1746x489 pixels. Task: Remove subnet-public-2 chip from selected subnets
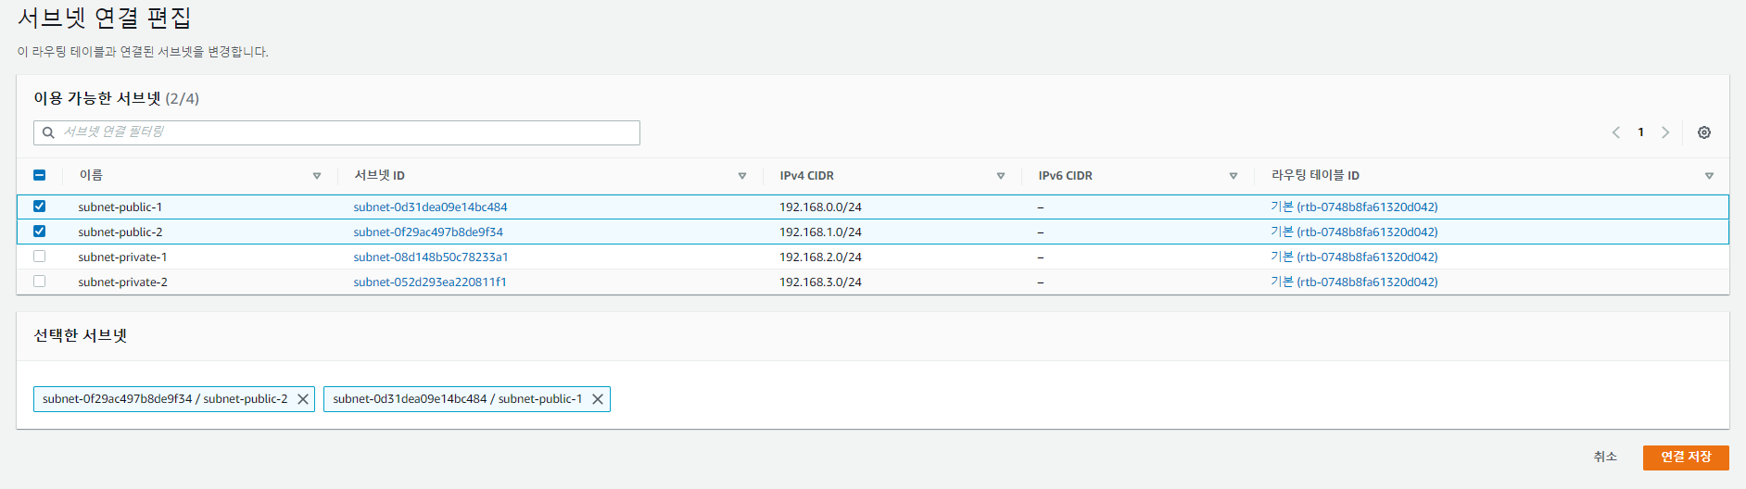click(302, 399)
